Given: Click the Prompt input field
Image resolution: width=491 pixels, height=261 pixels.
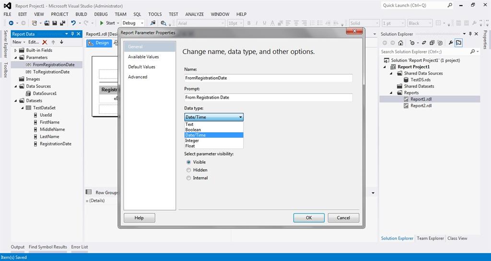Looking at the screenshot, I should point(269,98).
